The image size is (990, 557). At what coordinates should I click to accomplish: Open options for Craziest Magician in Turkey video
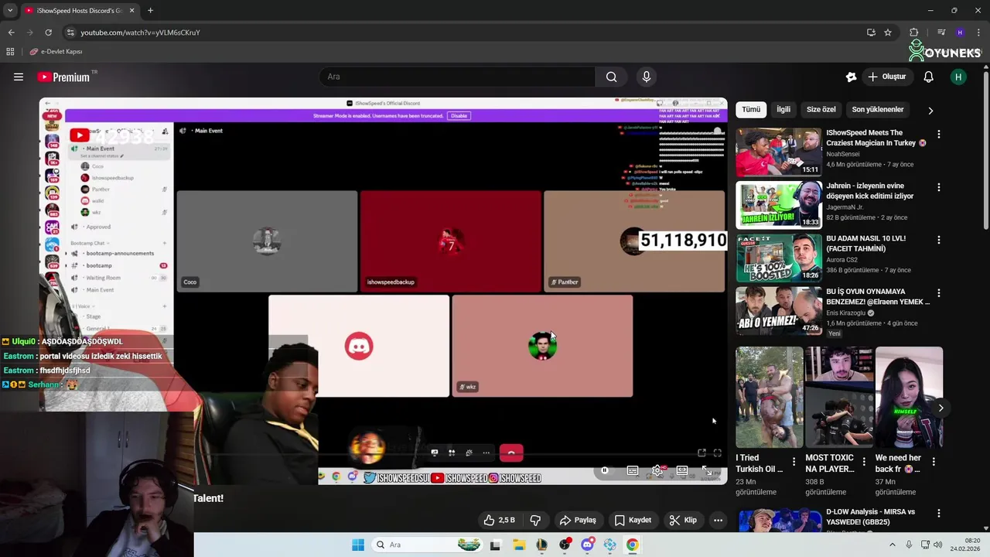(939, 135)
